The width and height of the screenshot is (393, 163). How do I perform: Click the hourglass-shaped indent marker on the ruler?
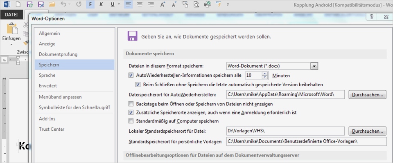click(18, 60)
